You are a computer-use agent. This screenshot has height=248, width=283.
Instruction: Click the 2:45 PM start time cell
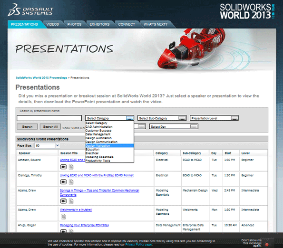(230, 191)
